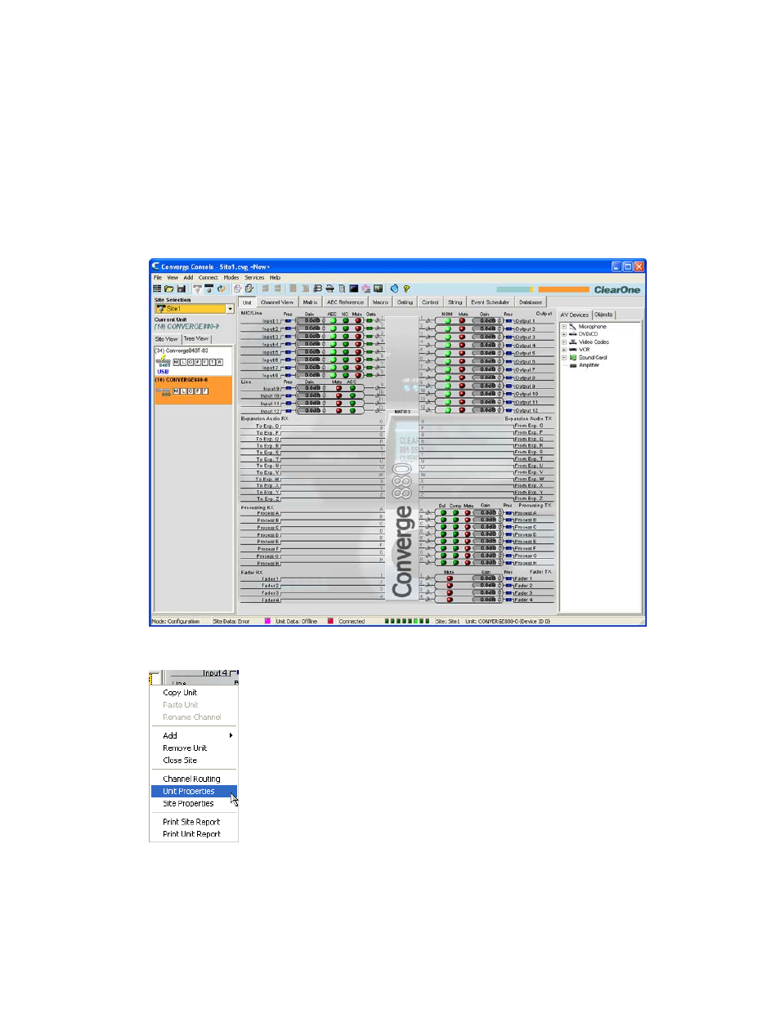Toggle AGC indicator for Input 9
The width and height of the screenshot is (780, 1009).
(x=352, y=389)
